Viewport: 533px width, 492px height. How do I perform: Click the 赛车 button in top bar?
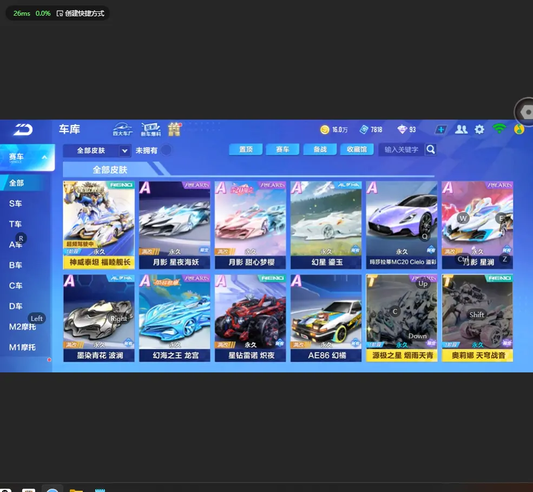point(282,149)
